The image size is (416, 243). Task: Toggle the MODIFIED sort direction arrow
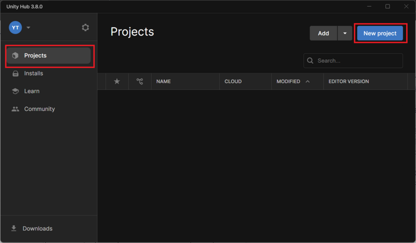308,81
